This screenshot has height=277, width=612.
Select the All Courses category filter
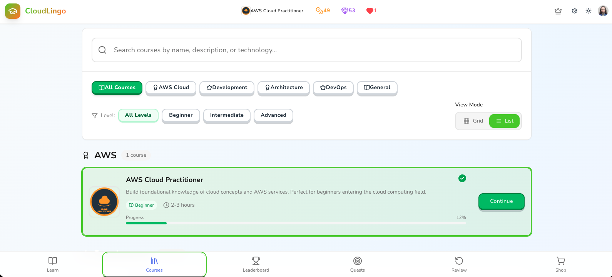[117, 88]
